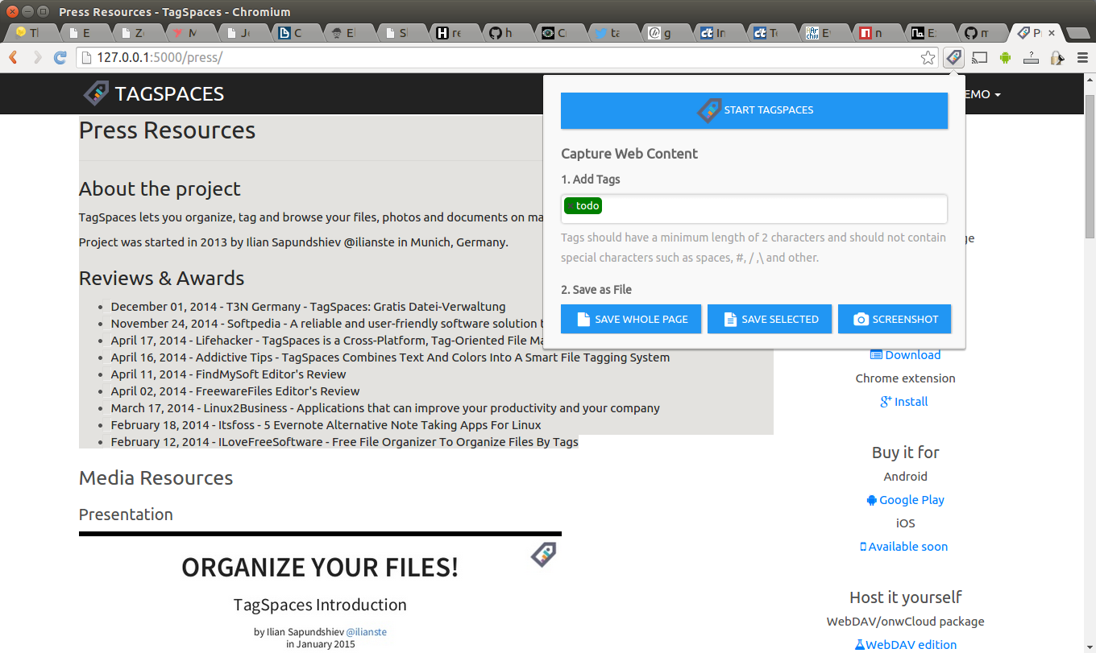Click the iOS Available soon link
Image resolution: width=1096 pixels, height=653 pixels.
(x=904, y=547)
